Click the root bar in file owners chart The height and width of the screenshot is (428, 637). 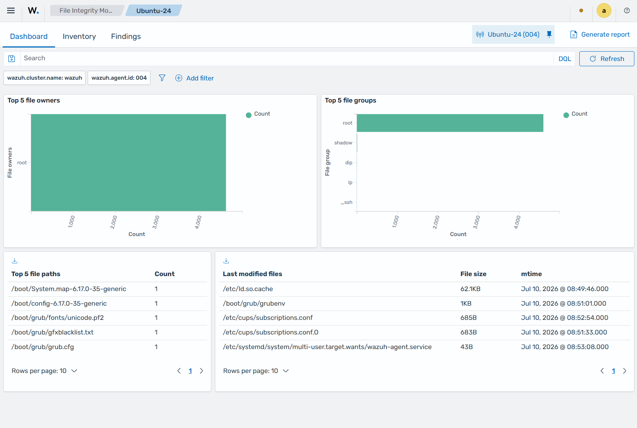128,162
